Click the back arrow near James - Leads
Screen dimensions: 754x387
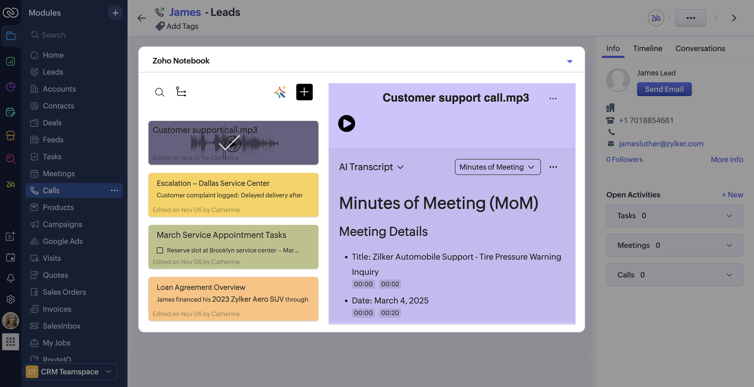(x=142, y=18)
